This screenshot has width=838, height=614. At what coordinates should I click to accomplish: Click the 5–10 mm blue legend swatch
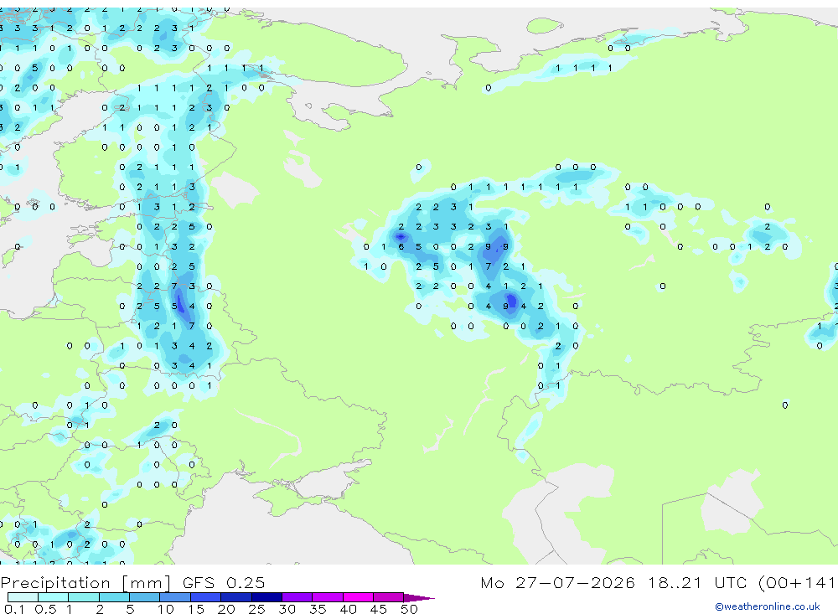coord(145,597)
